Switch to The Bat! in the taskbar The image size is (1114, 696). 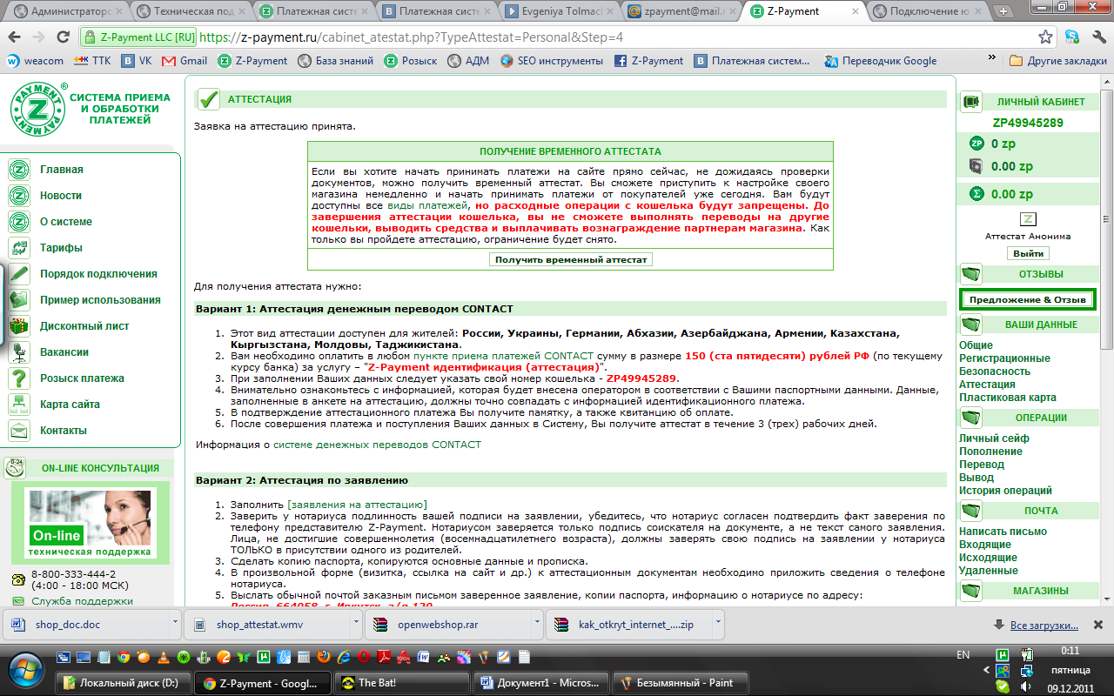(401, 683)
